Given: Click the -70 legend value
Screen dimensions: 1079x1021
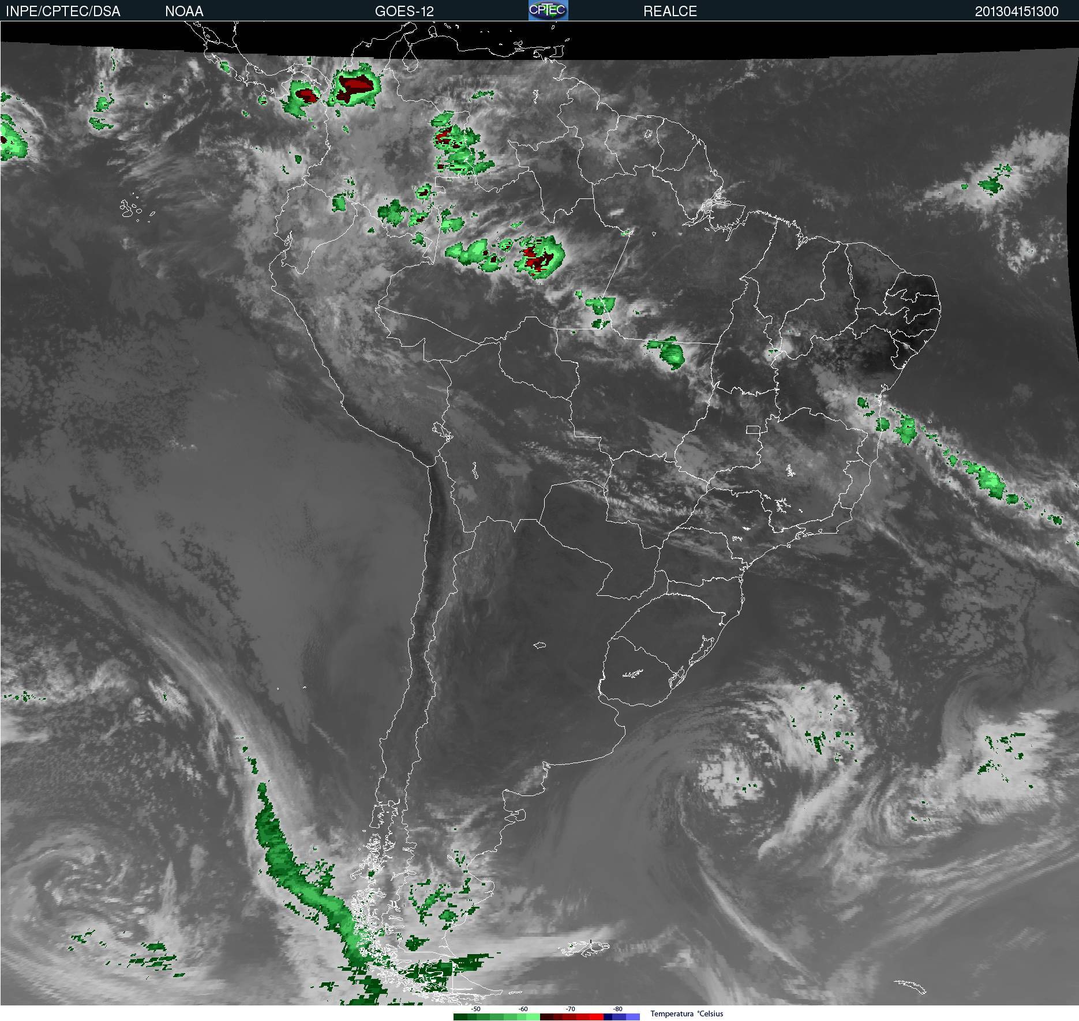Looking at the screenshot, I should click(570, 1009).
